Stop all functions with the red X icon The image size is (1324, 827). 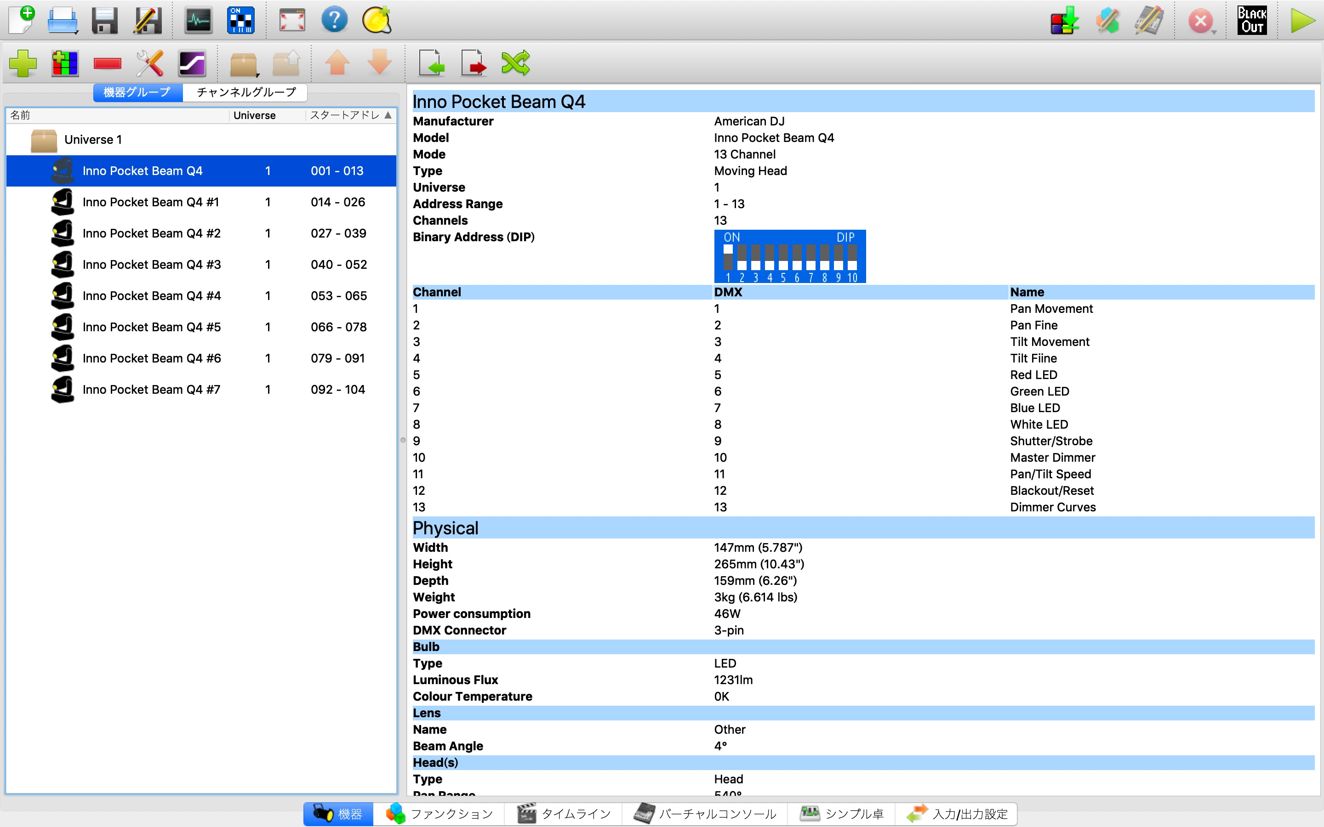tap(1201, 21)
